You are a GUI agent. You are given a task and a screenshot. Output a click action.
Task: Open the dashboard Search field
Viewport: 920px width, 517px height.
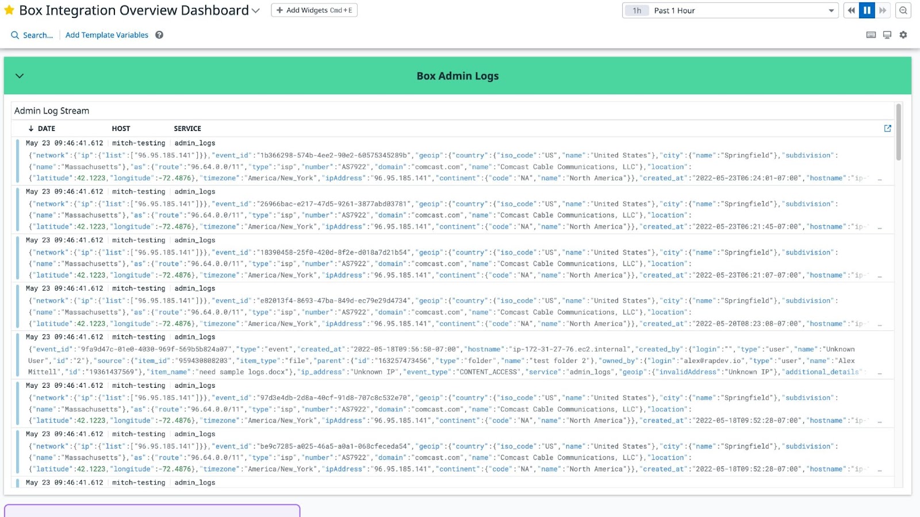click(32, 35)
